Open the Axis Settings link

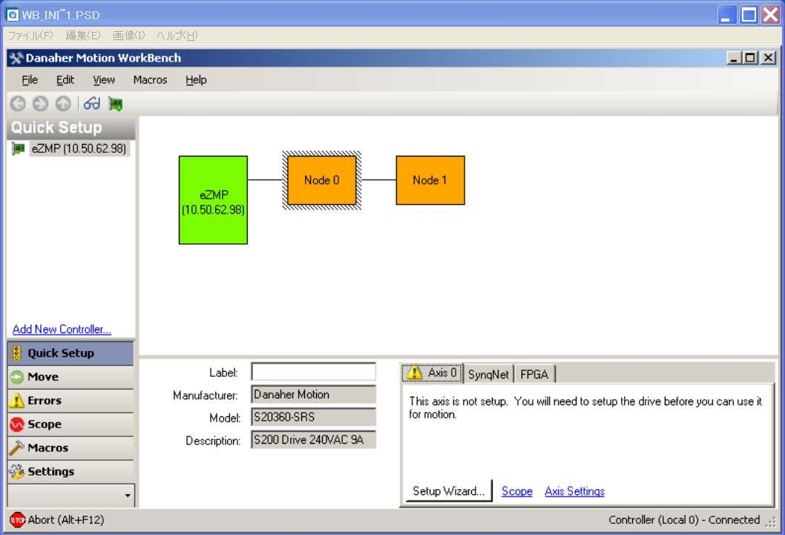(x=575, y=491)
